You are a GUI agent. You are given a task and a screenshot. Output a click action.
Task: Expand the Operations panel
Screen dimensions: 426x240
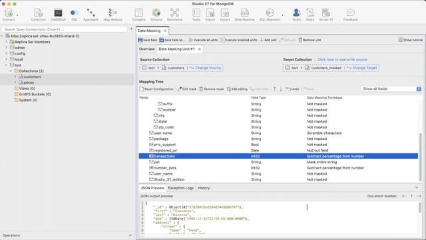pyautogui.click(x=130, y=235)
